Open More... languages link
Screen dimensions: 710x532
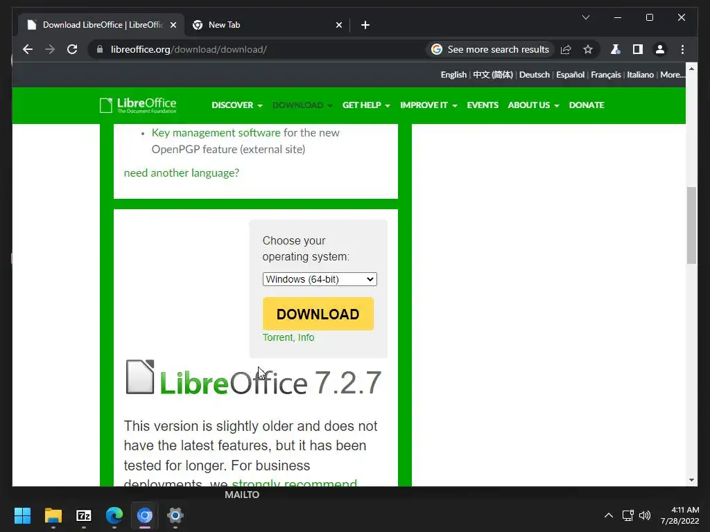(673, 75)
